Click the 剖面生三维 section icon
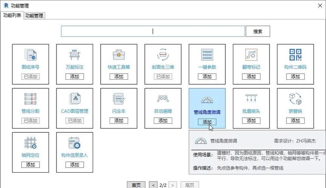 (x=163, y=55)
